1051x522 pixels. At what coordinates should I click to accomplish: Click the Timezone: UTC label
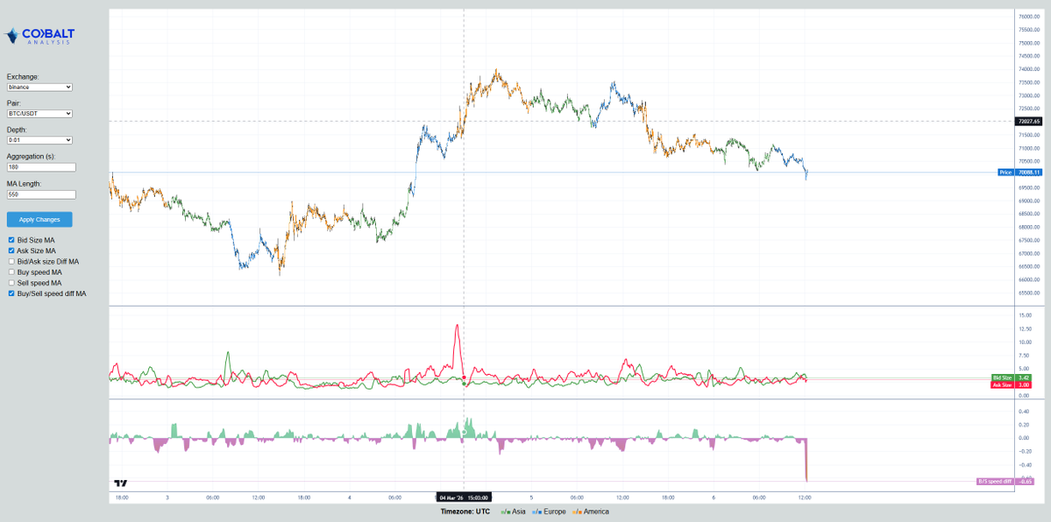[x=467, y=511]
